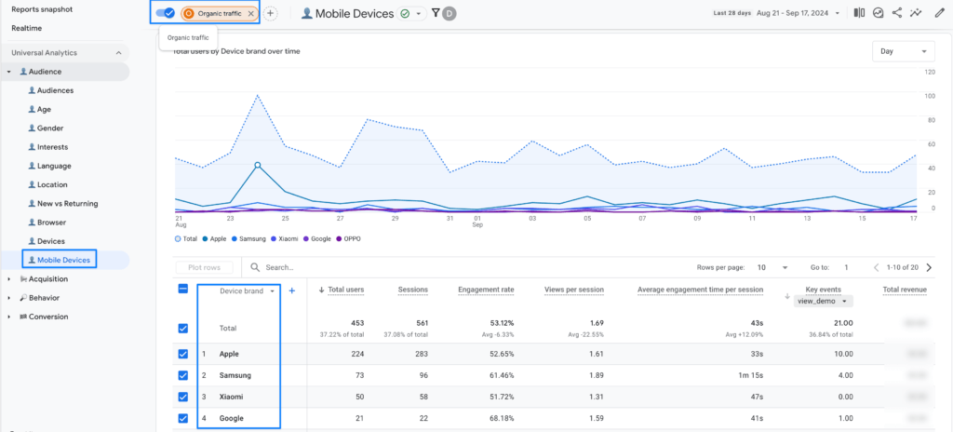Viewport: 953px width, 432px height.
Task: Click the edit comparisons columns icon
Action: pyautogui.click(x=858, y=14)
